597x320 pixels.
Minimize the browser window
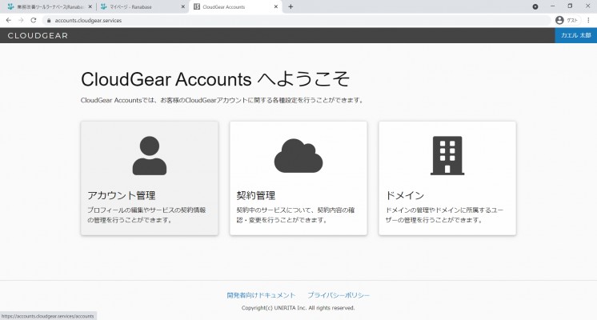pyautogui.click(x=552, y=6)
